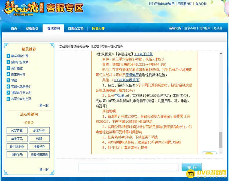The height and width of the screenshot is (181, 229).
Task: Select recommended item 2 解除安全模式
Action: pyautogui.click(x=20, y=62)
